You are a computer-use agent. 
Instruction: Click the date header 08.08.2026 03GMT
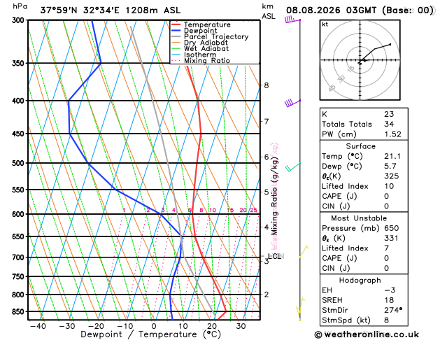[331, 10]
